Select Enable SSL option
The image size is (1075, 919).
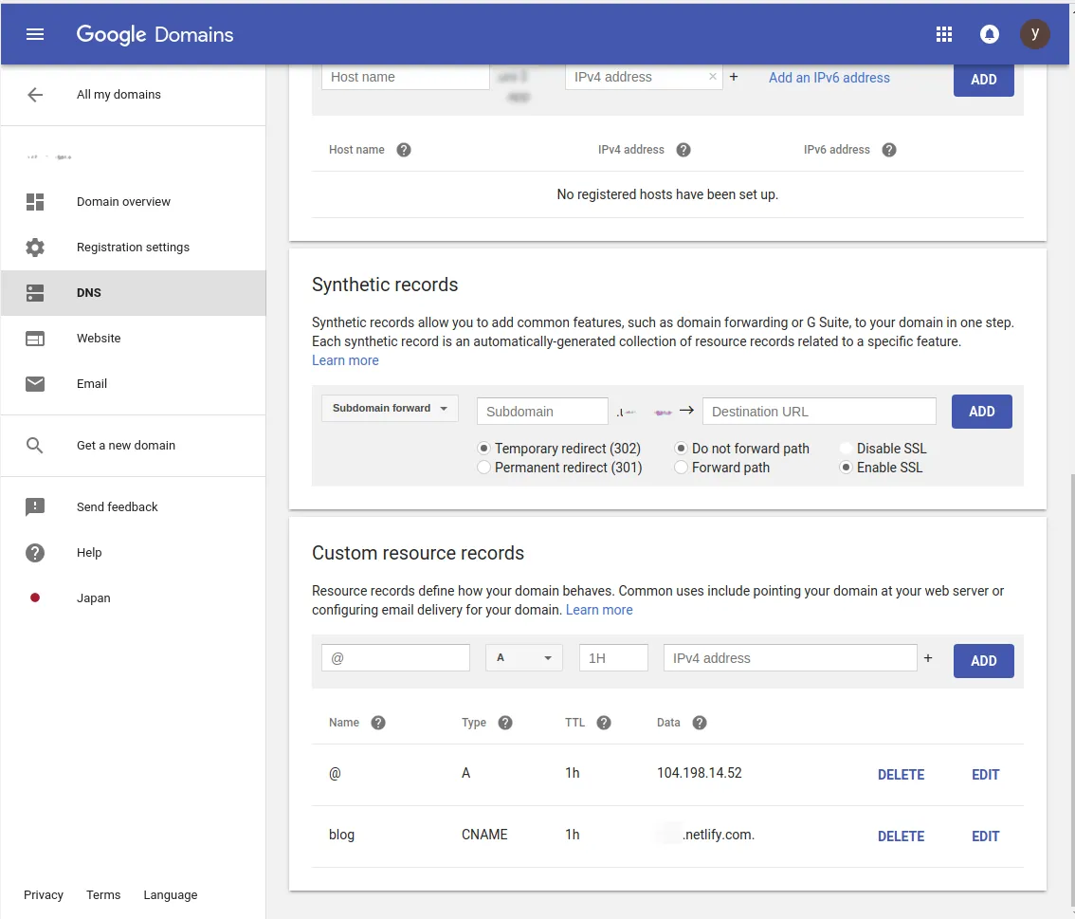[x=846, y=467]
